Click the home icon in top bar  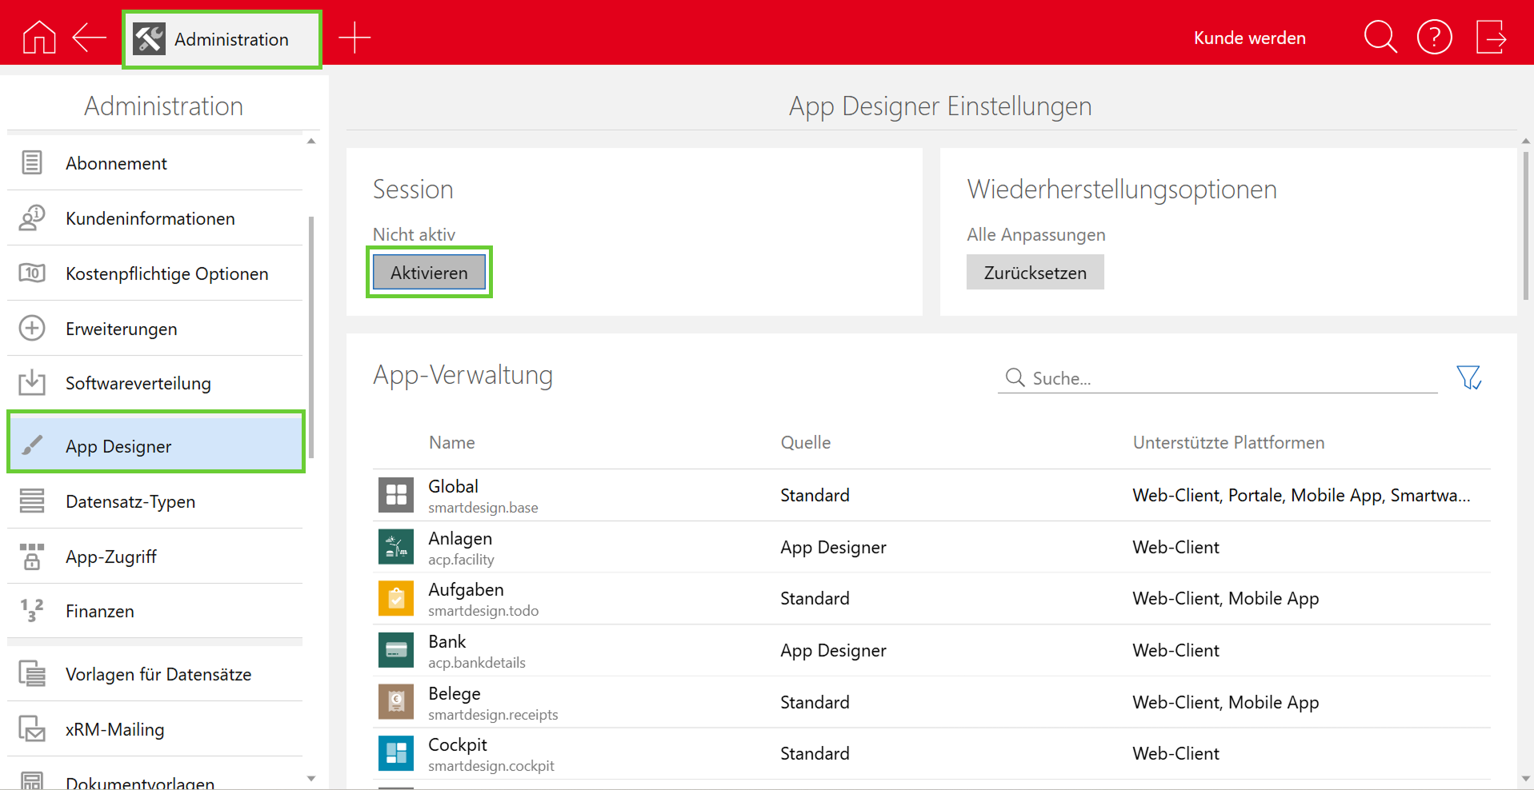[38, 38]
